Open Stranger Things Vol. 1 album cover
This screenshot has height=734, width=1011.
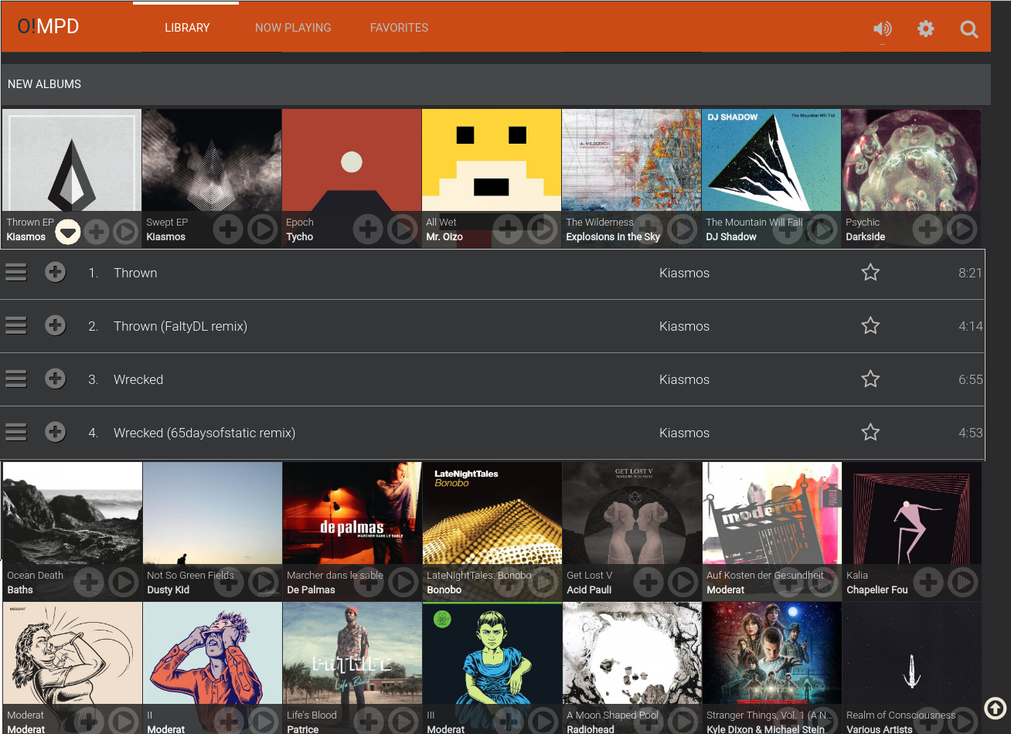(x=772, y=653)
